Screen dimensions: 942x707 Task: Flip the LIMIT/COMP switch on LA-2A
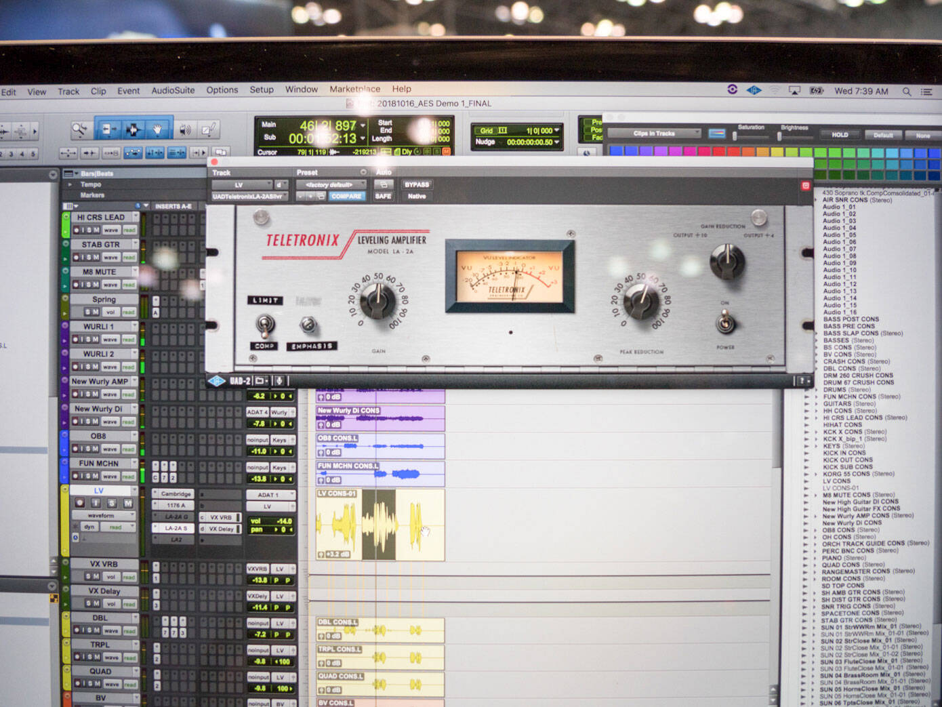(x=265, y=325)
